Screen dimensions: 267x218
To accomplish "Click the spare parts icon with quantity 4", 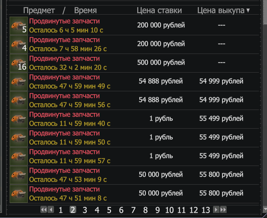I will [19, 44].
